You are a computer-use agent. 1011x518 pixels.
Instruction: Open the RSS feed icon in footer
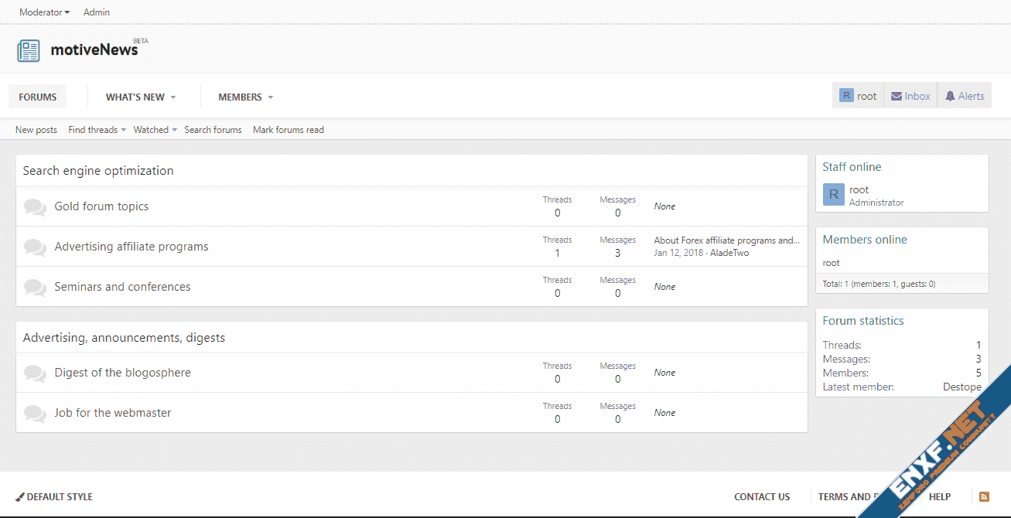pyautogui.click(x=984, y=496)
